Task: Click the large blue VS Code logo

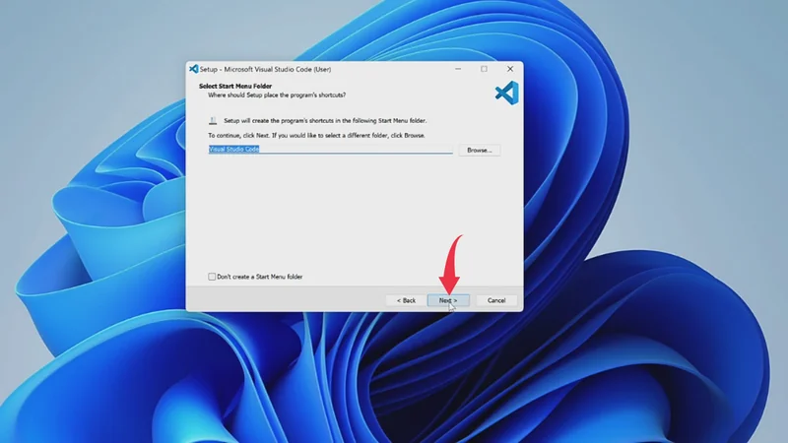Action: coord(505,94)
